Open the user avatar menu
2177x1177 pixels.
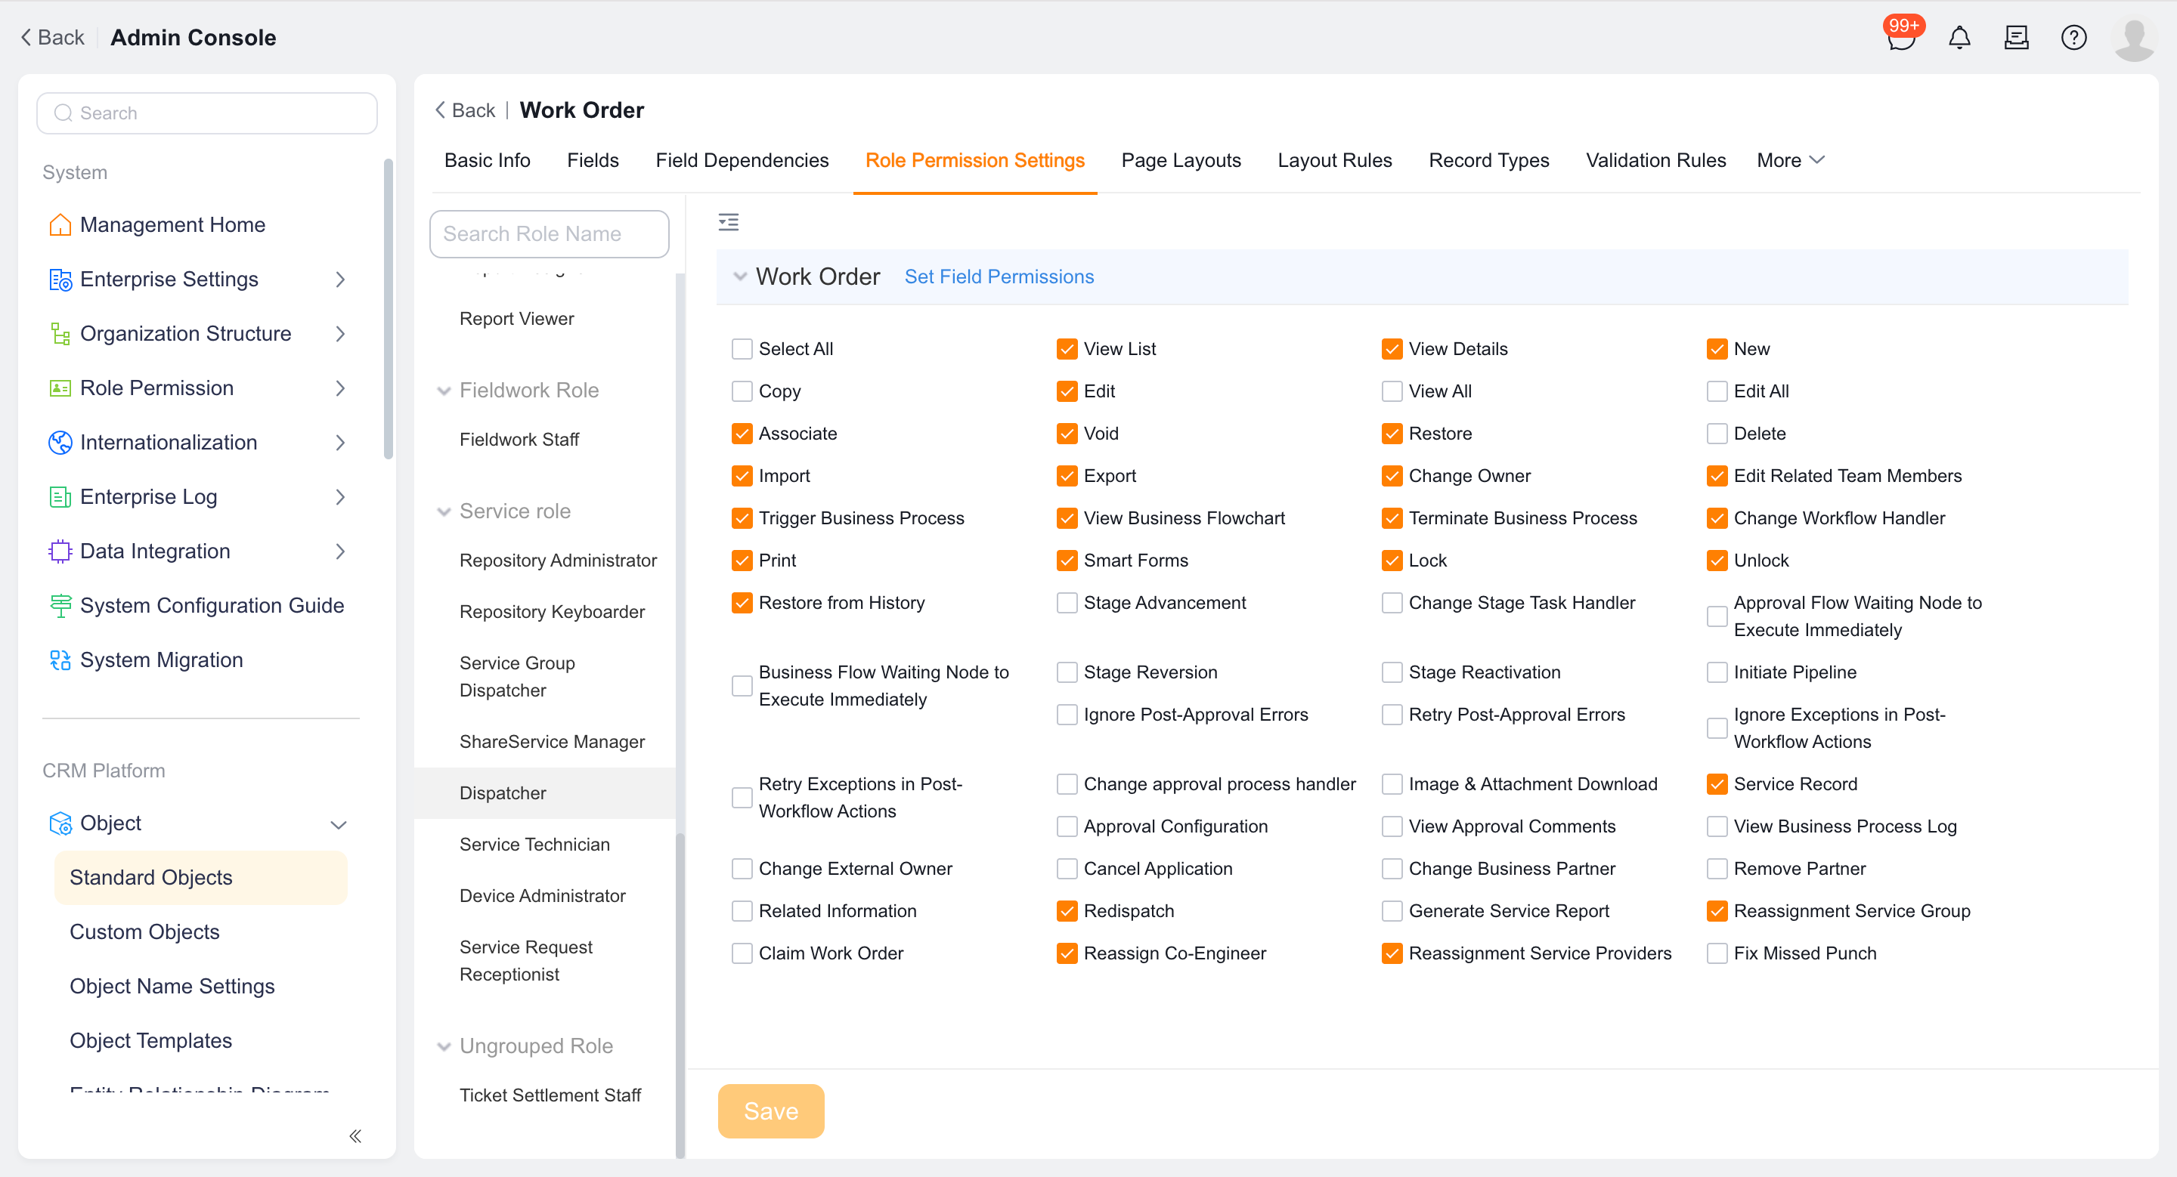click(x=2133, y=39)
